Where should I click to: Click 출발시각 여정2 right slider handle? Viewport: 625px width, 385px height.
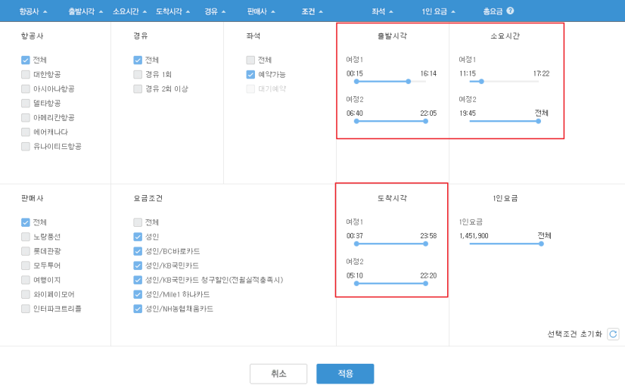(425, 121)
